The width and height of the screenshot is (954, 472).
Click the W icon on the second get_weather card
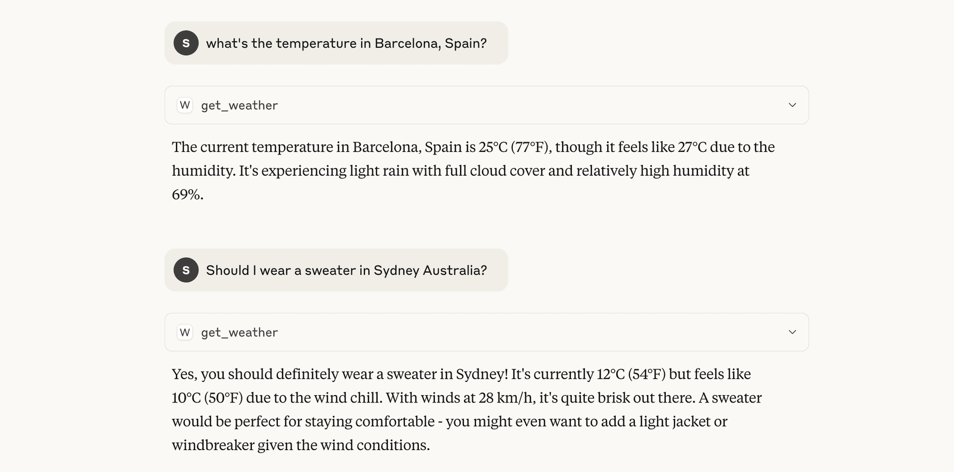coord(185,332)
